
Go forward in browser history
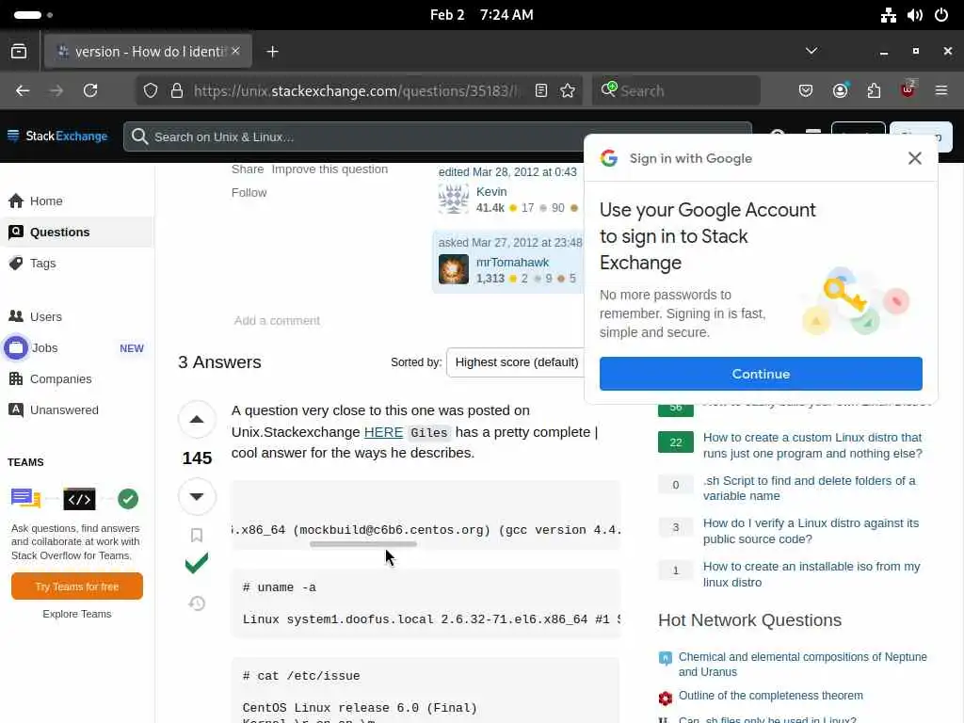click(56, 90)
